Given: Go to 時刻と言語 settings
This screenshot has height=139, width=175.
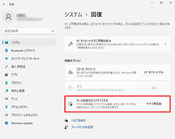Looking at the screenshot, I should click(29, 91).
